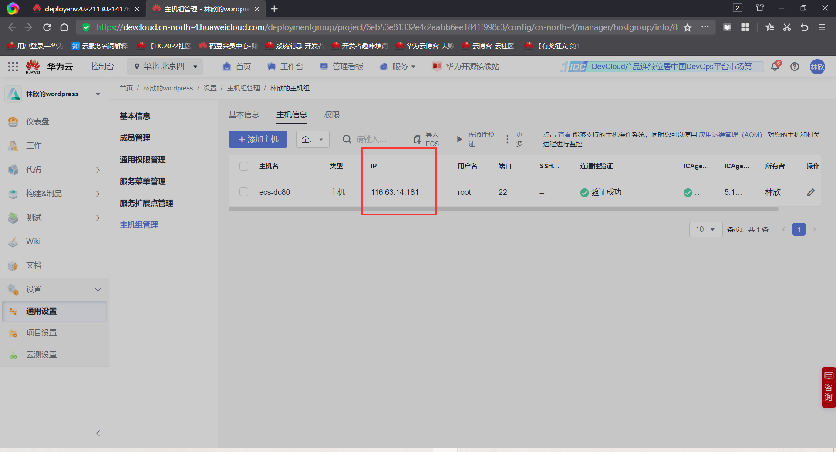Go back in browser history

point(12,27)
